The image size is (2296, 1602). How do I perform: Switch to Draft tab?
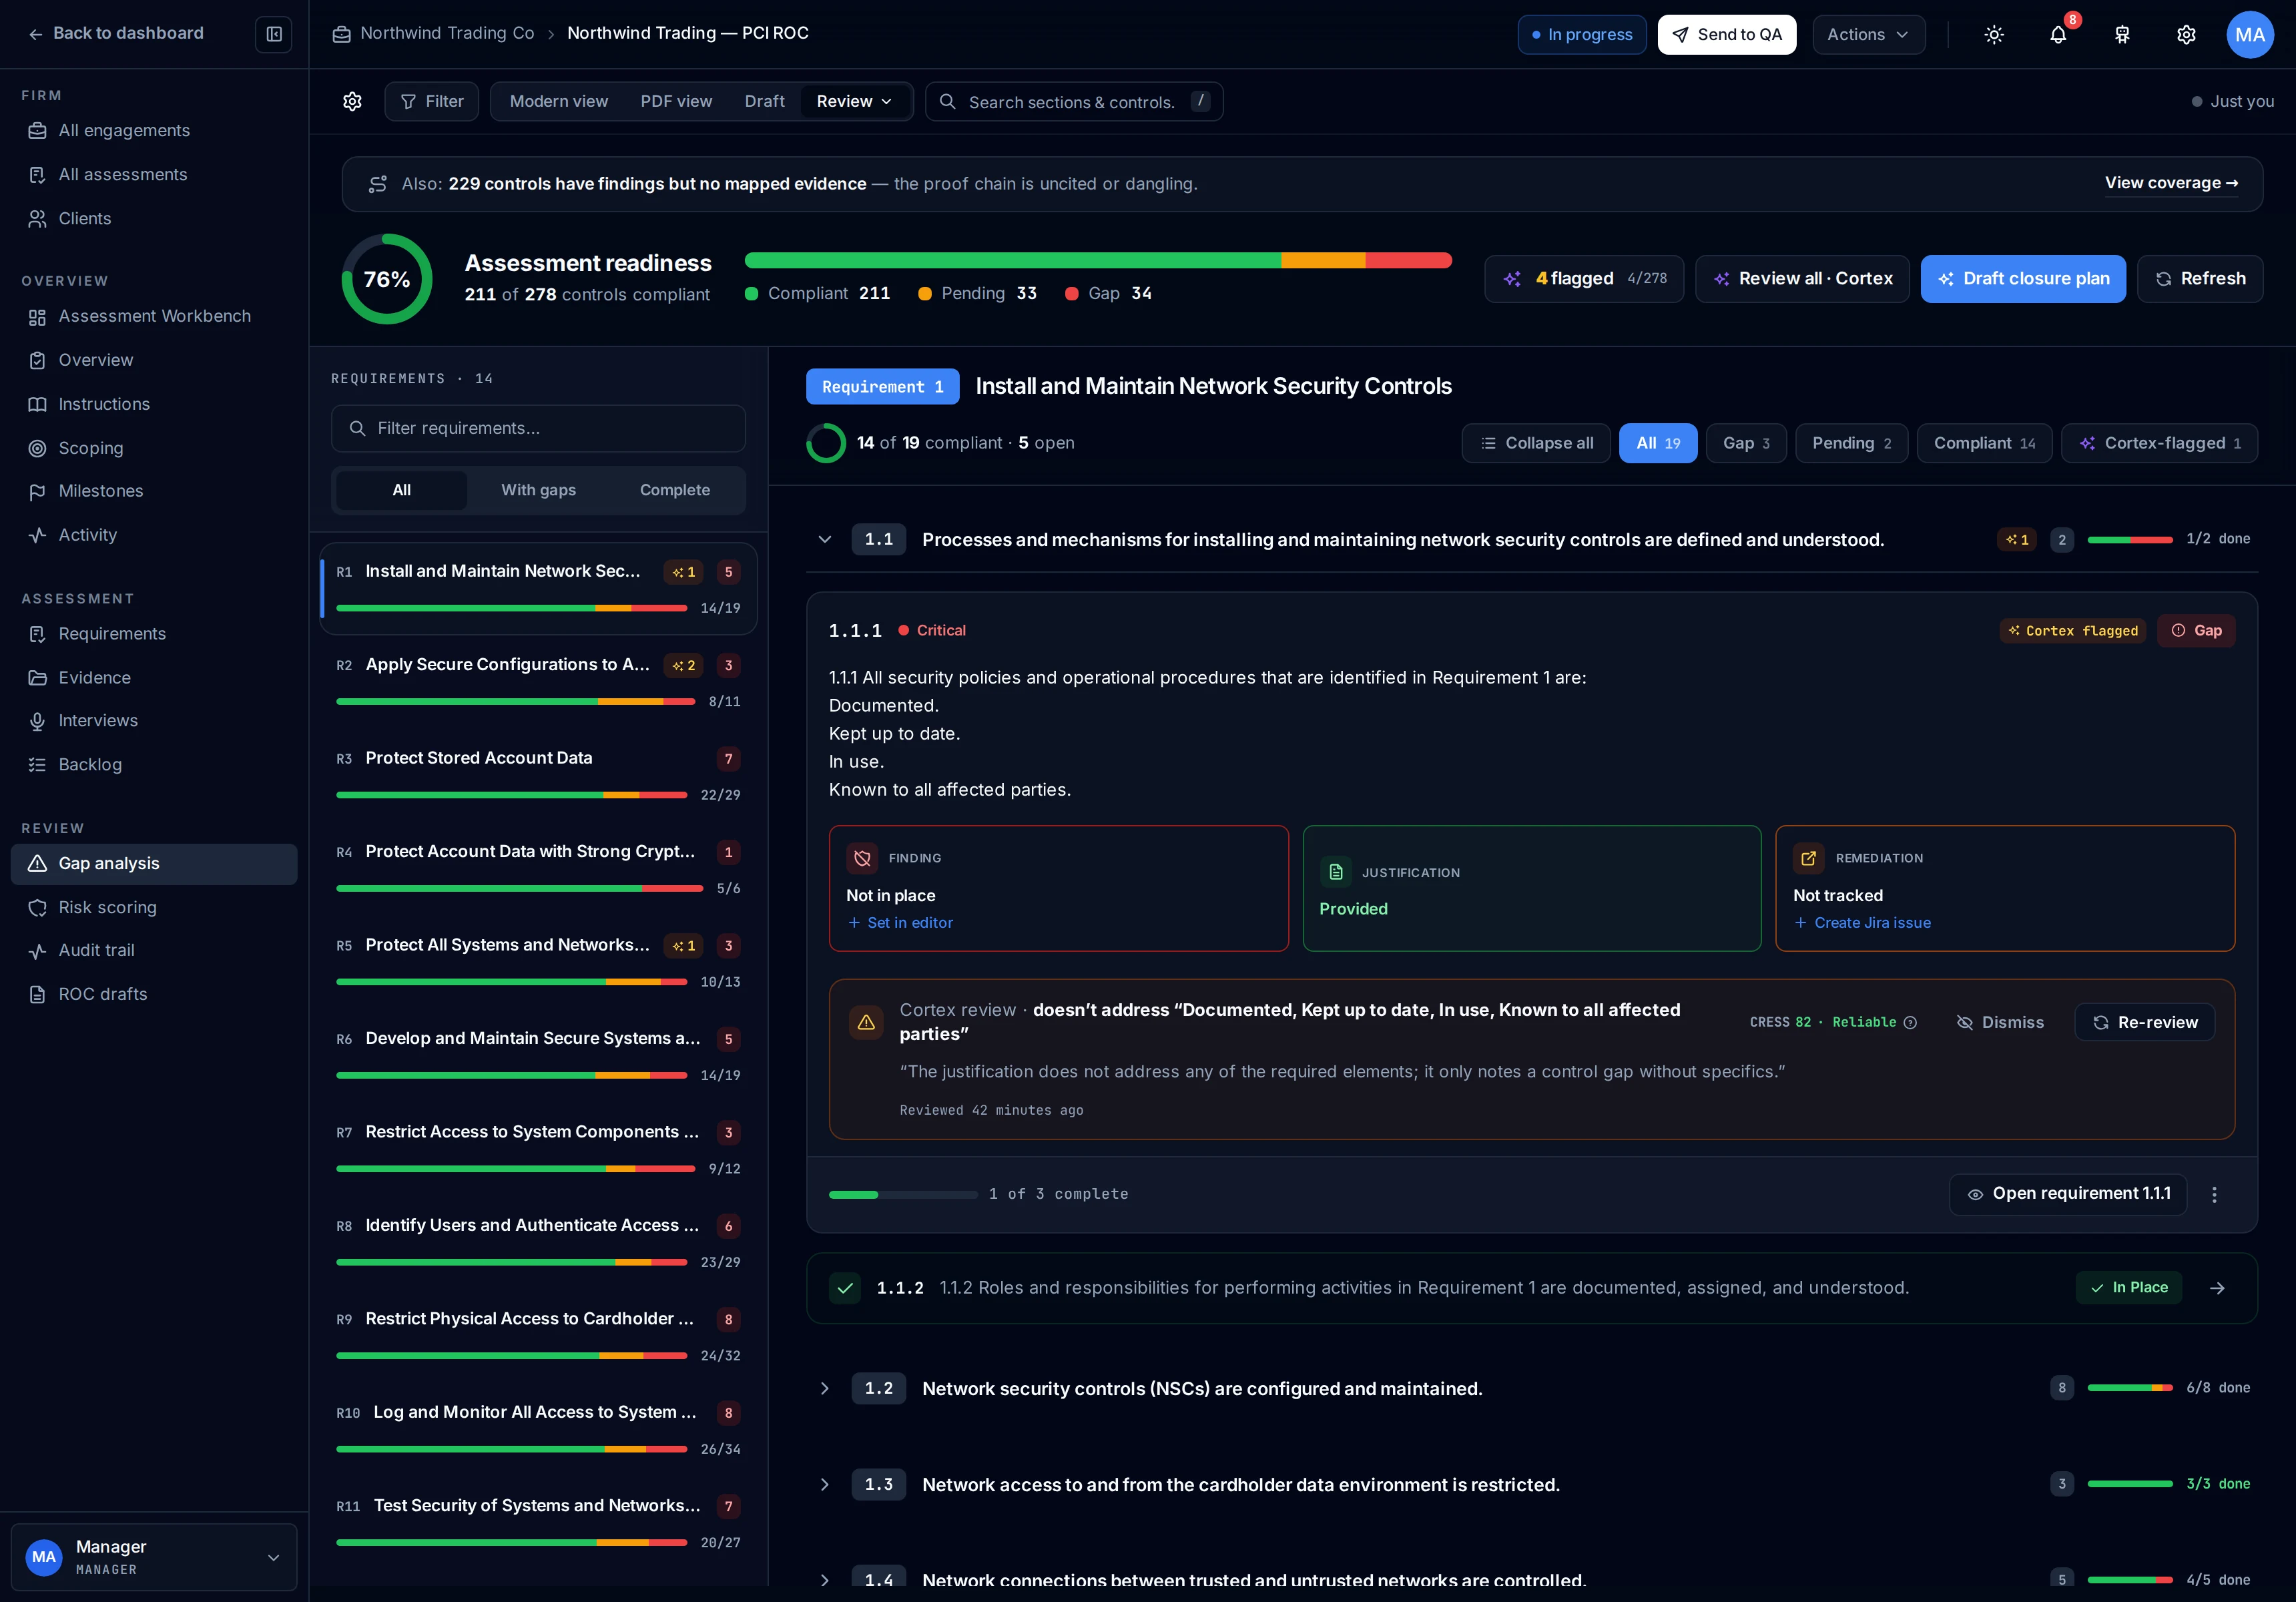coord(765,101)
